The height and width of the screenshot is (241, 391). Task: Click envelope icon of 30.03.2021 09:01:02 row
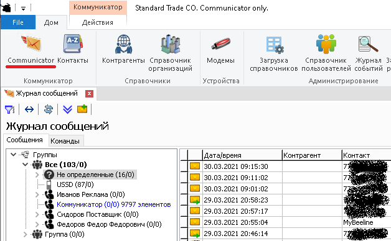coord(195,188)
